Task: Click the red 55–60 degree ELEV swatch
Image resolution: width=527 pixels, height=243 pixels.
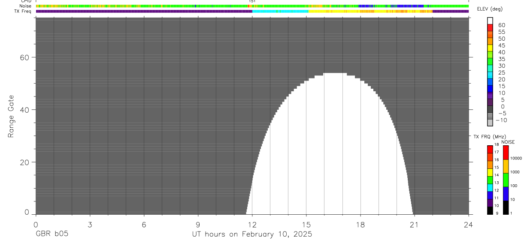Action: [490, 27]
